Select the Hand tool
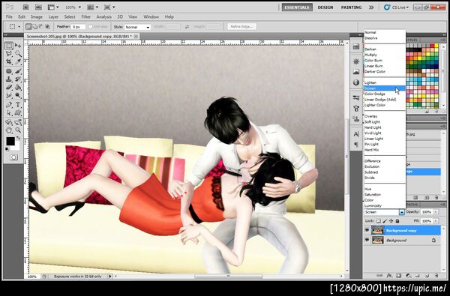This screenshot has height=296, width=450. point(9,130)
